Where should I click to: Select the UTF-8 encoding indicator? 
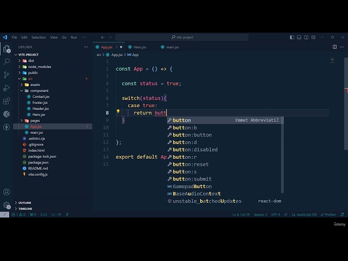tap(276, 215)
